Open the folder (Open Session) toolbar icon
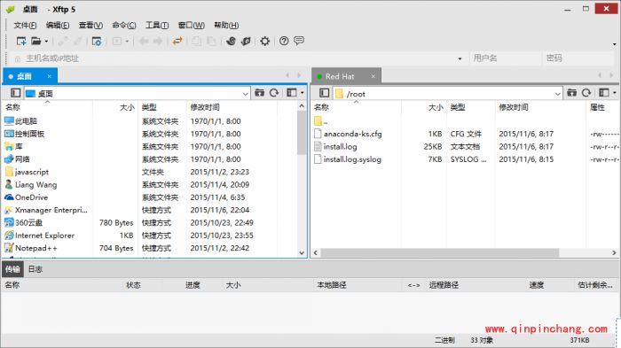The image size is (621, 348). (x=36, y=41)
